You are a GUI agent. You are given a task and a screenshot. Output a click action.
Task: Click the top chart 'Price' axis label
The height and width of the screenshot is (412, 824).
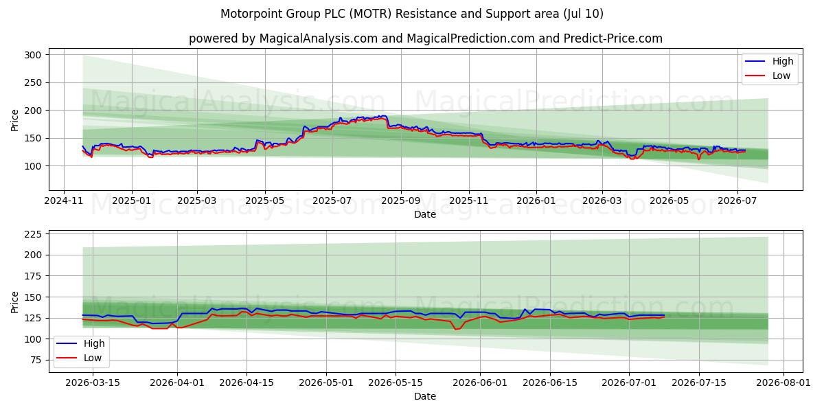15,119
